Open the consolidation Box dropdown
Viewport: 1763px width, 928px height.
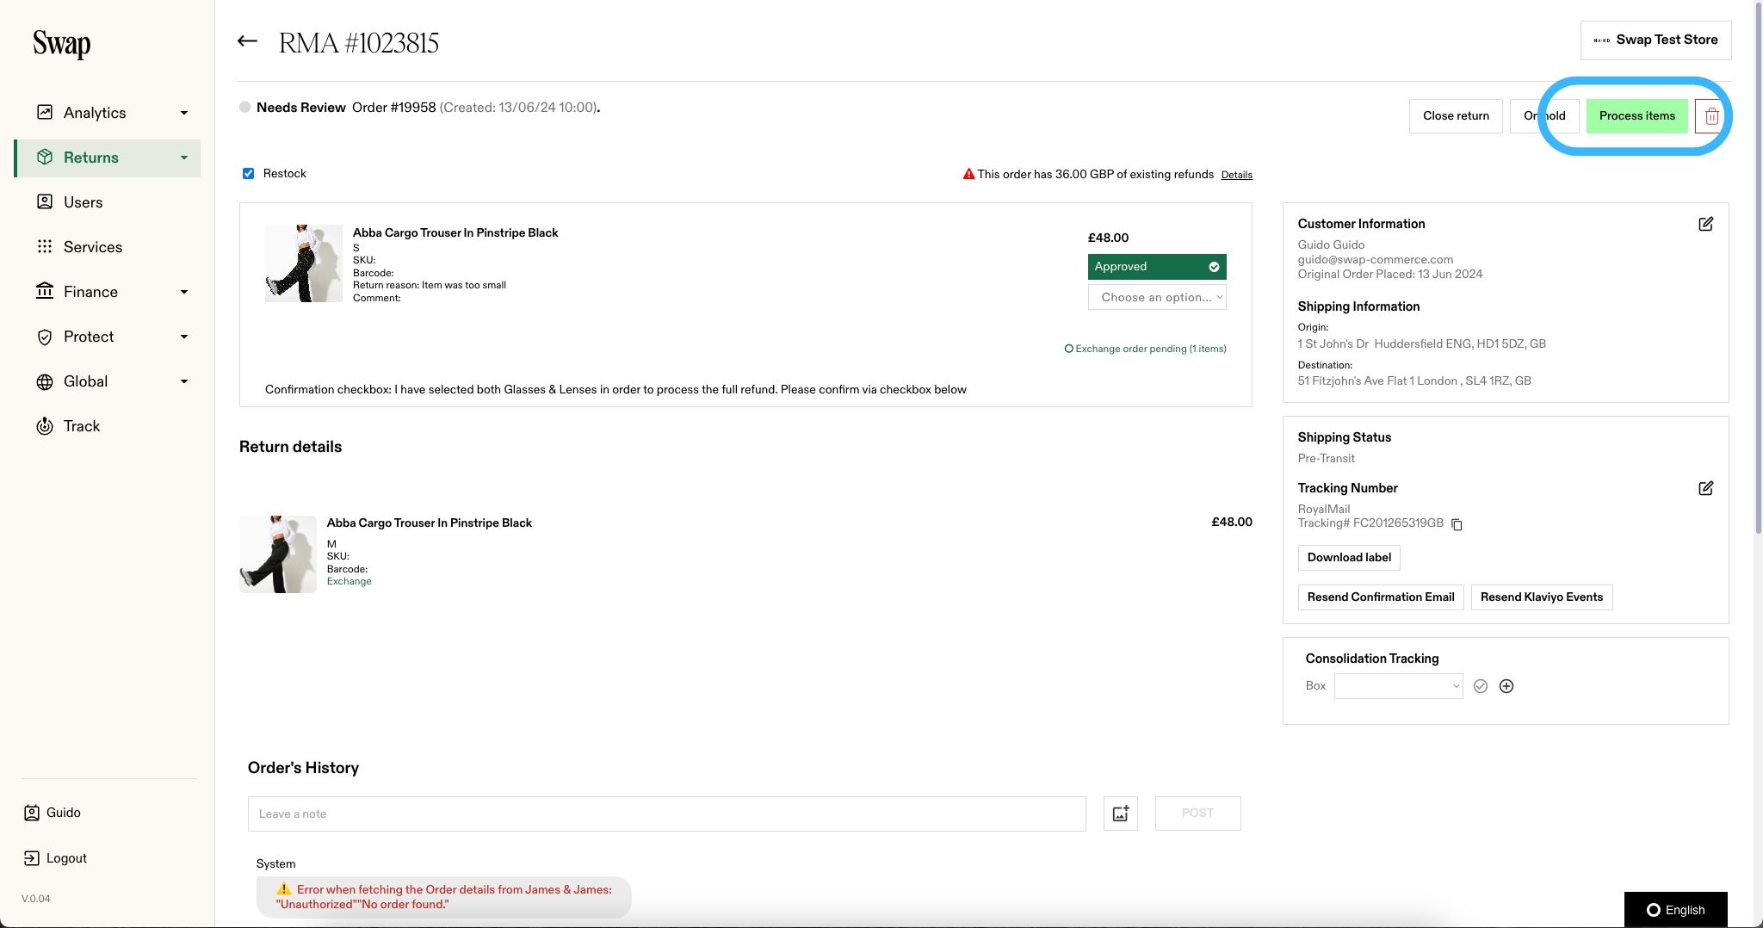(x=1398, y=686)
